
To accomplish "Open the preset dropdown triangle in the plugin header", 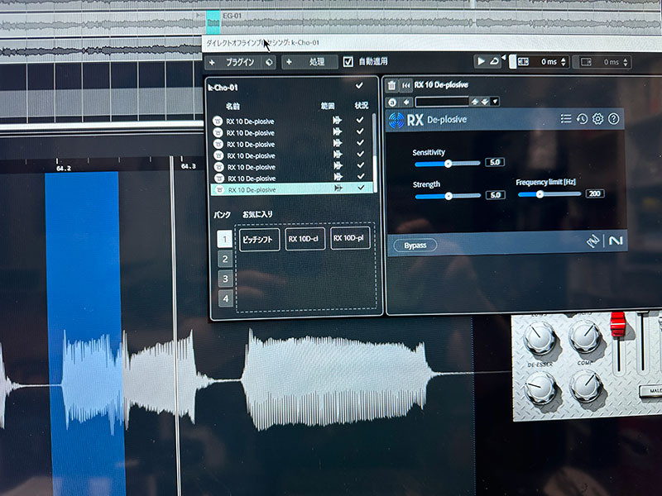I will 495,101.
